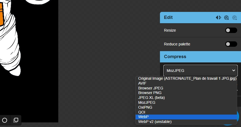Screen dimensions: 241x127
Task: Turn on the Reduce palette switch
Action: point(231,44)
